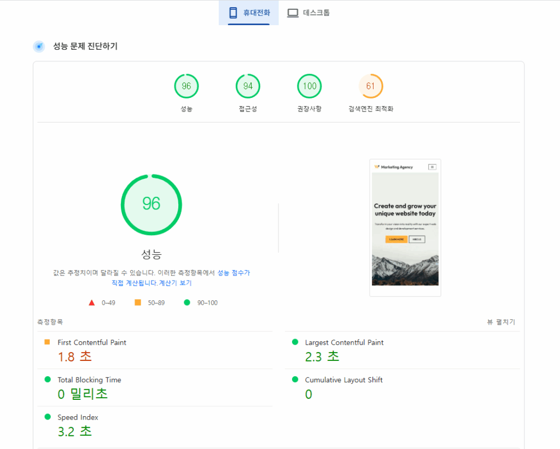Image resolution: width=560 pixels, height=449 pixels.
Task: Select the 성능 score gauge showing 96
Action: (x=186, y=86)
